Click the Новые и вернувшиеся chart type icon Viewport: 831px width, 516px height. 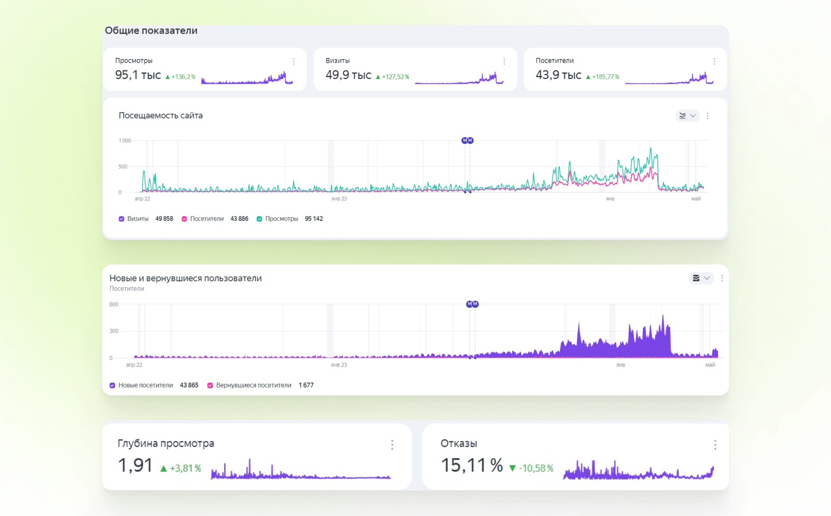click(696, 278)
